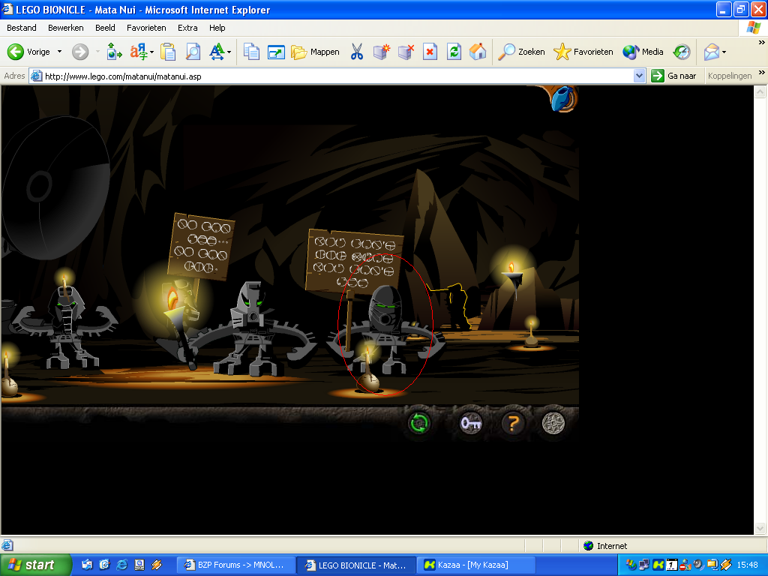The height and width of the screenshot is (576, 768).
Task: Open the Beeld menu
Action: point(105,28)
